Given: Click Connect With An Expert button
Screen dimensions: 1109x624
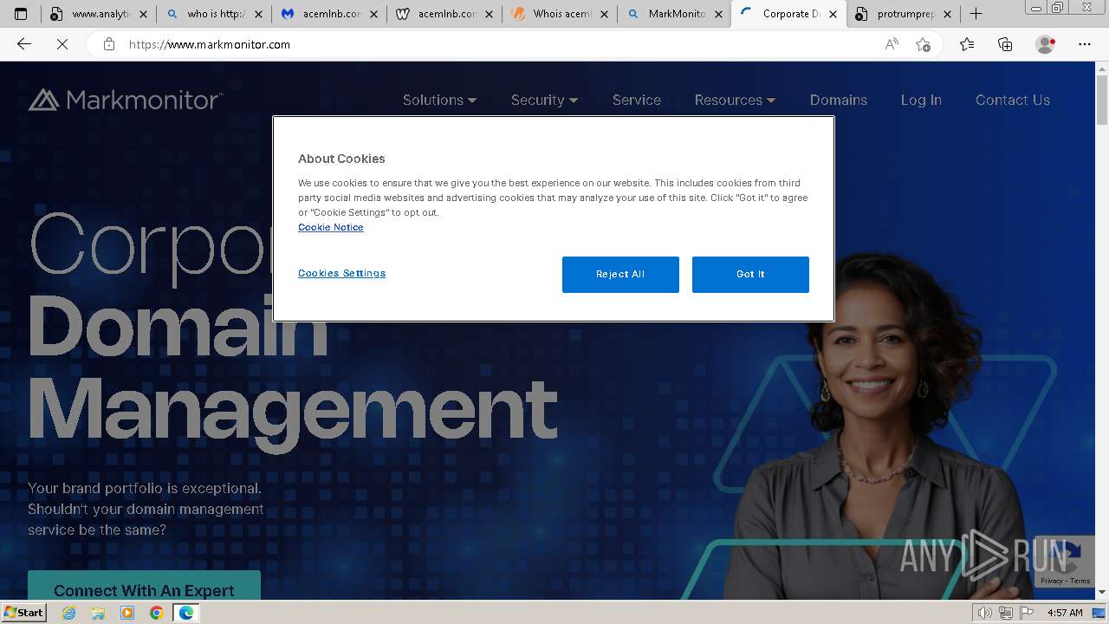Looking at the screenshot, I should coord(144,586).
